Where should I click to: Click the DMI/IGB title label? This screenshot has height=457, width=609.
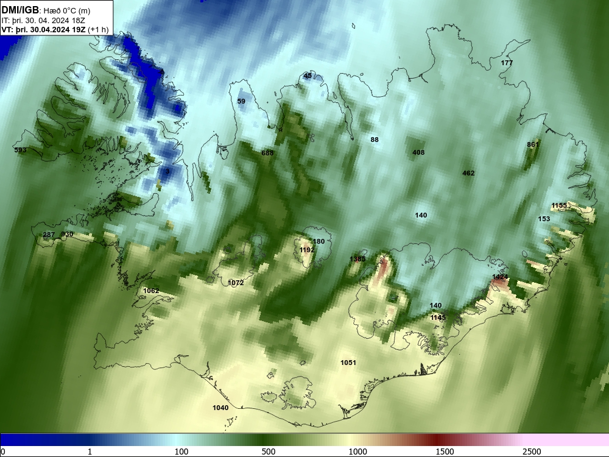pyautogui.click(x=20, y=10)
